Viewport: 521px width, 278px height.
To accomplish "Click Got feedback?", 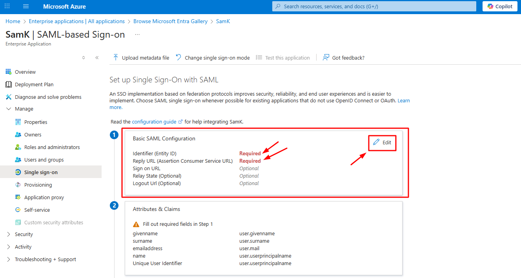I will pyautogui.click(x=344, y=58).
